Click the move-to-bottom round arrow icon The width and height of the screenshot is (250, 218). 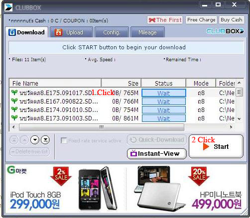(45, 140)
